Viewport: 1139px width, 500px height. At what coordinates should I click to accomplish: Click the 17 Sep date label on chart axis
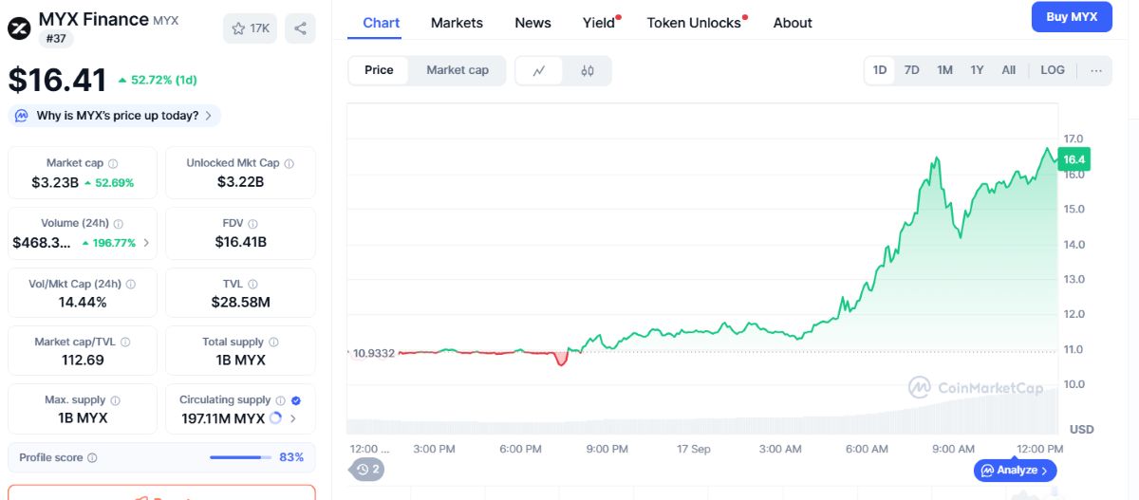click(694, 449)
